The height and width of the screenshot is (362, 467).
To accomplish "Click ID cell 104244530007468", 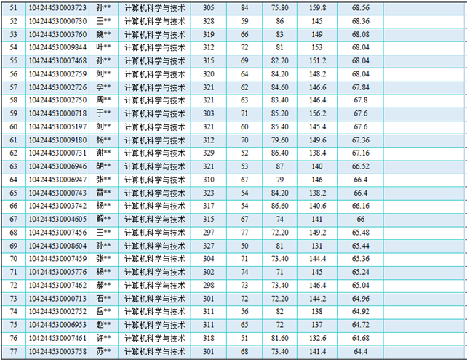I will point(57,60).
